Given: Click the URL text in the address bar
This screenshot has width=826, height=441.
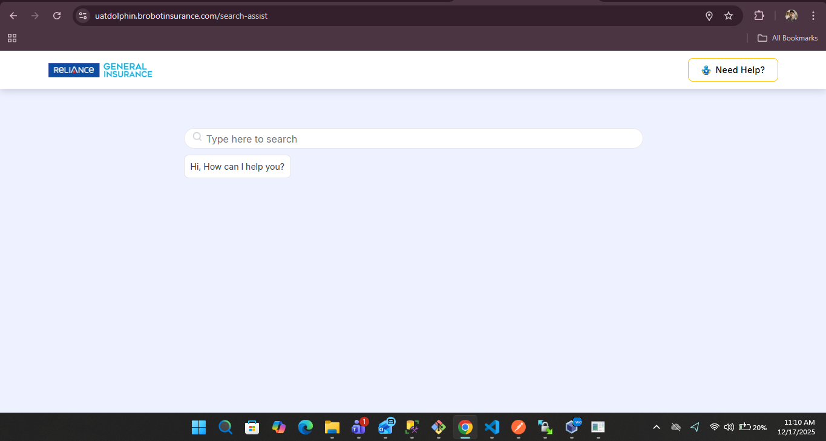Looking at the screenshot, I should click(182, 16).
